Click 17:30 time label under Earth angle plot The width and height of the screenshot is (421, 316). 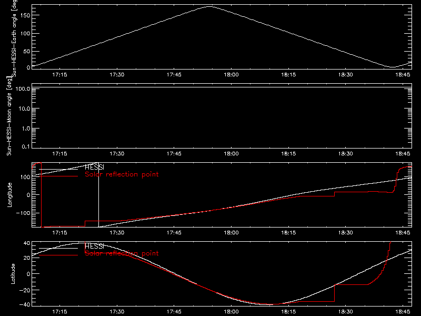[x=117, y=74]
